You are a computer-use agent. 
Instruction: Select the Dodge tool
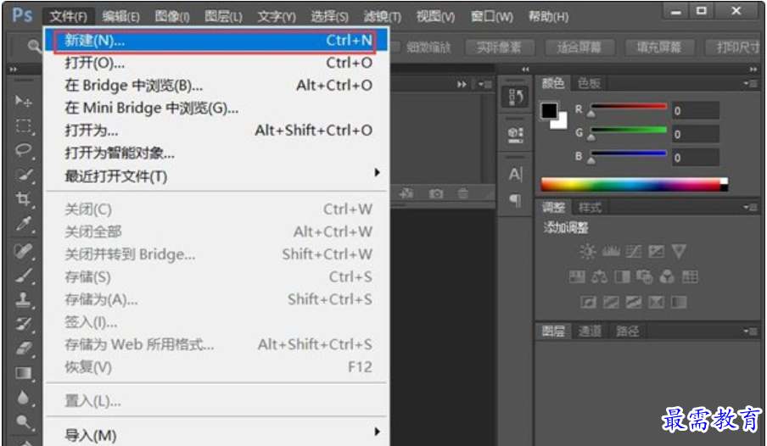pos(23,421)
